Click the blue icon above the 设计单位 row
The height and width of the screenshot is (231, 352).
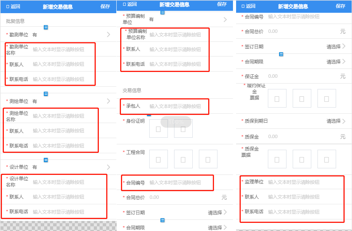[46, 160]
